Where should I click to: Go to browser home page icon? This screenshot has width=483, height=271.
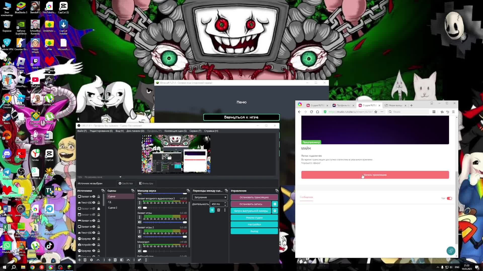coord(317,112)
